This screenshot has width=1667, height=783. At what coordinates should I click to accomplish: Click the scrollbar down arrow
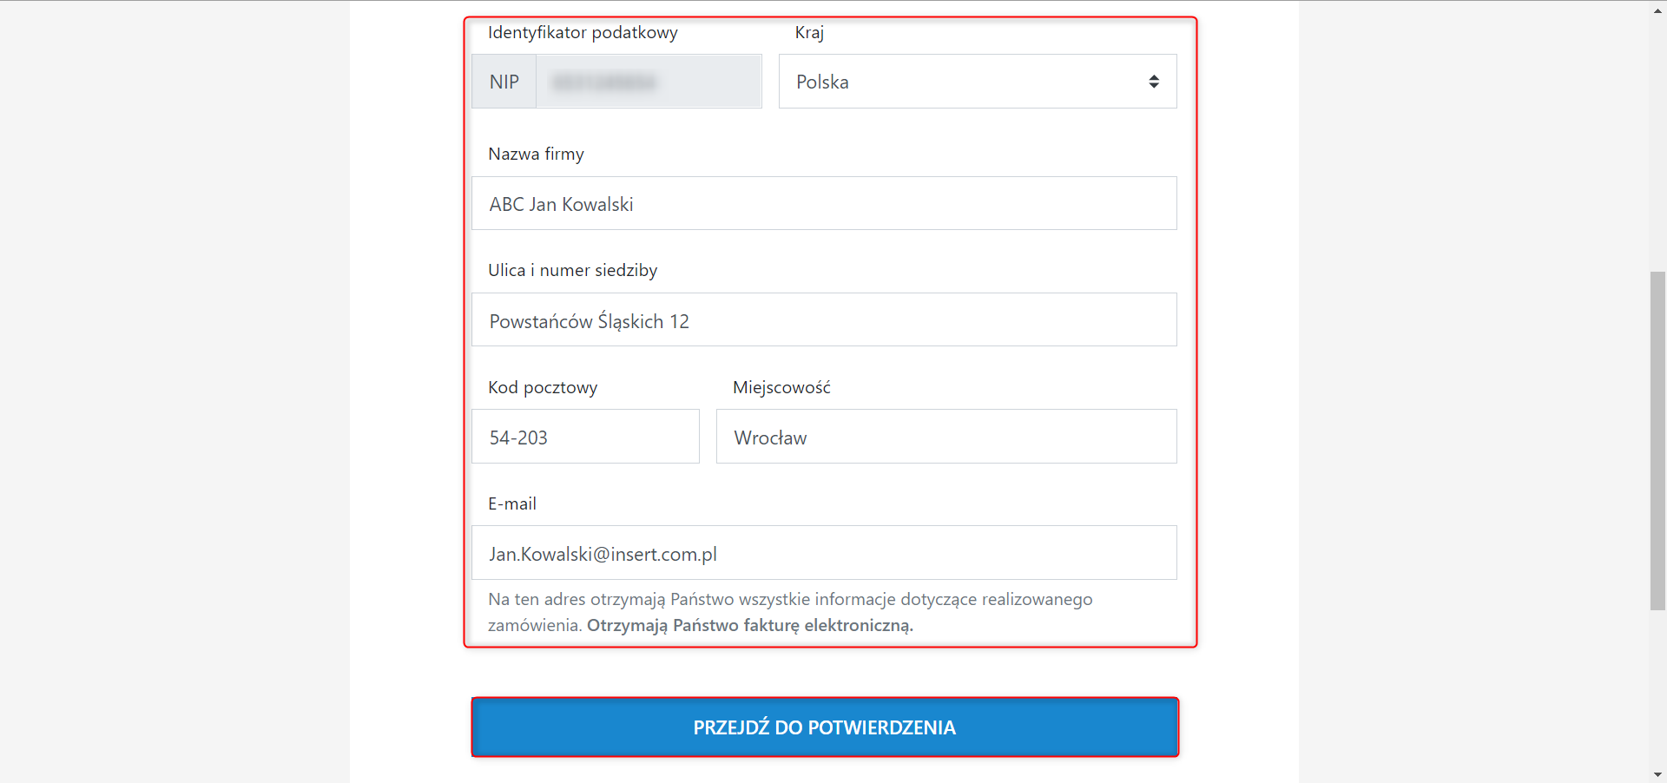pyautogui.click(x=1657, y=774)
